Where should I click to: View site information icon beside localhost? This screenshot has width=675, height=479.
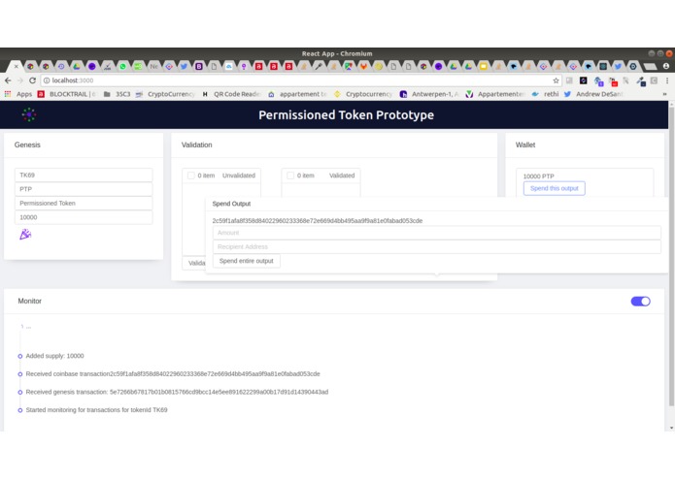click(47, 80)
